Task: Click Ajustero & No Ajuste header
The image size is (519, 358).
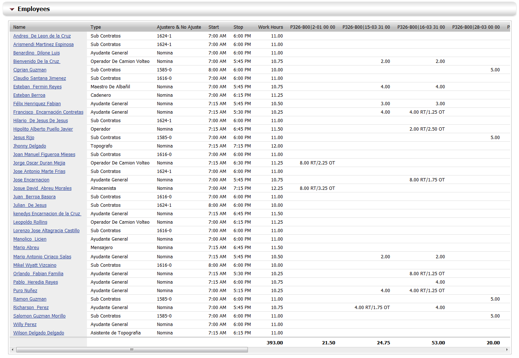Action: pyautogui.click(x=179, y=27)
